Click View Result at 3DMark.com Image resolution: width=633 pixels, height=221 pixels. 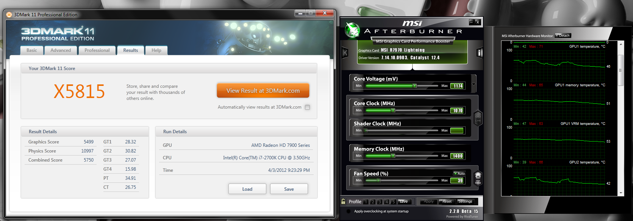coord(263,91)
